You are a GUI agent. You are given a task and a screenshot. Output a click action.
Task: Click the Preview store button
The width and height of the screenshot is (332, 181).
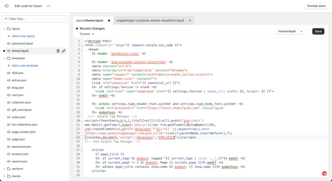coord(316,6)
